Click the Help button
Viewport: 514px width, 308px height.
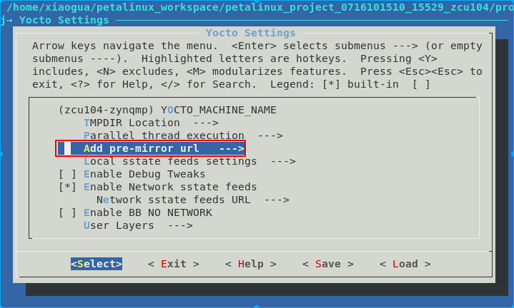tap(251, 264)
